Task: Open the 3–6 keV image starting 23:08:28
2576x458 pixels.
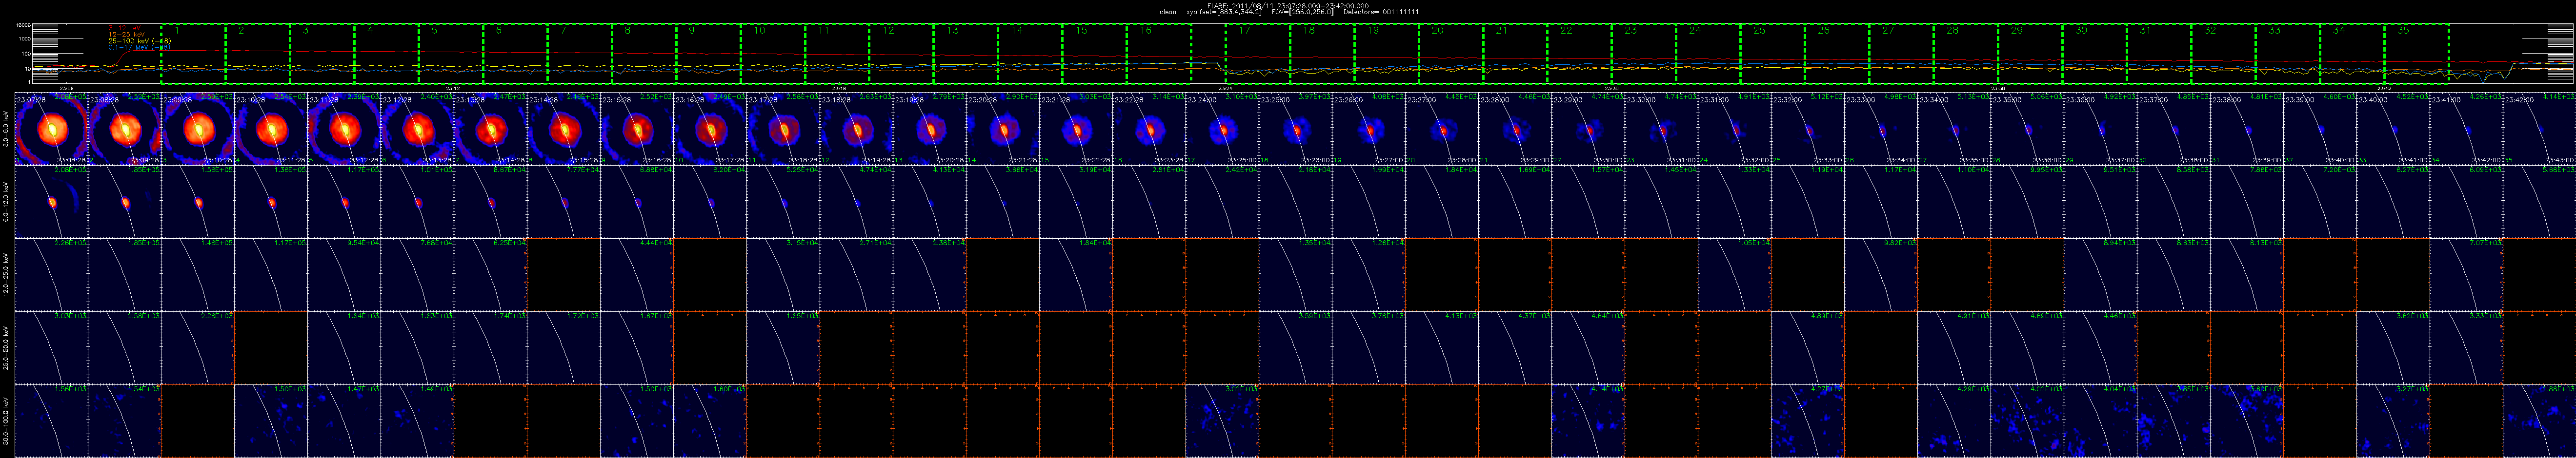Action: 124,129
